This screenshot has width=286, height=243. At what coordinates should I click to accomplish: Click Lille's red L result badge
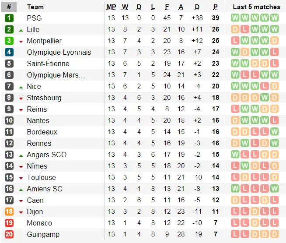245,29
